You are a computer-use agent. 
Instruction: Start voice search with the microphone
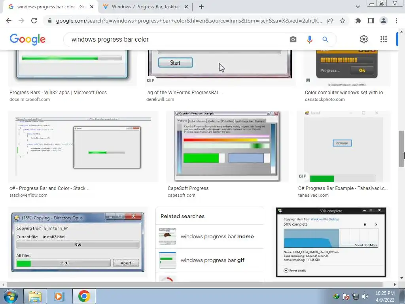point(309,40)
